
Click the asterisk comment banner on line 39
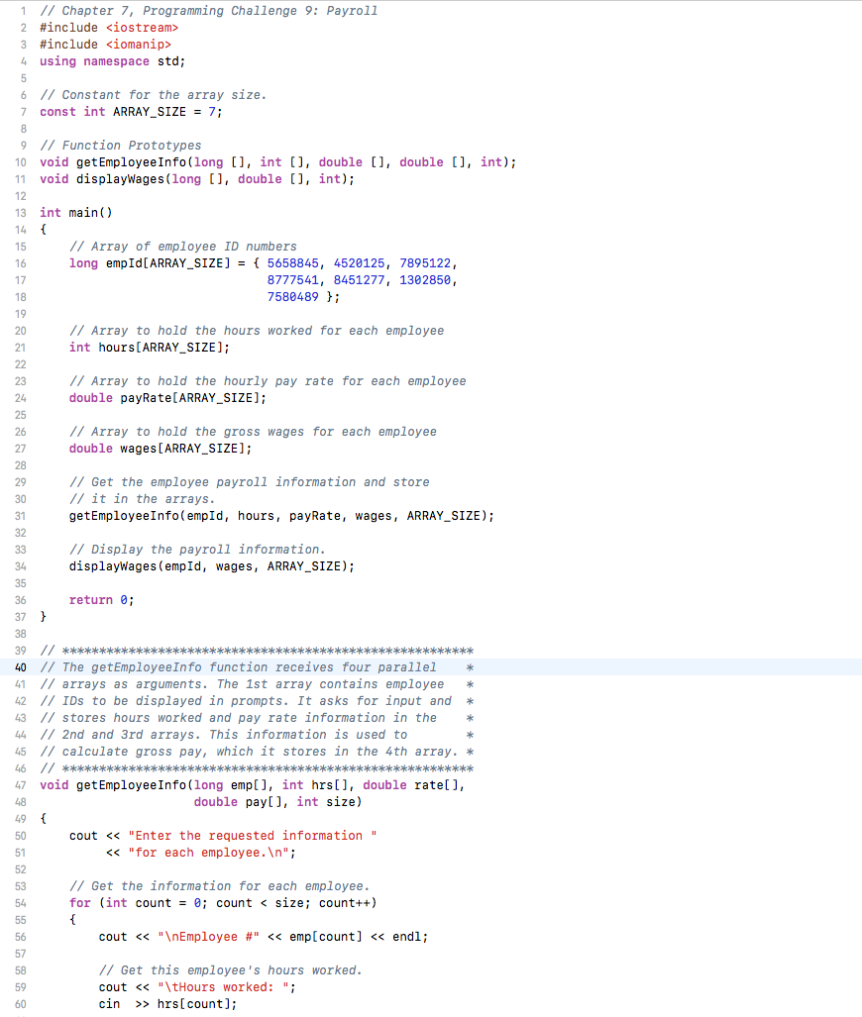248,650
